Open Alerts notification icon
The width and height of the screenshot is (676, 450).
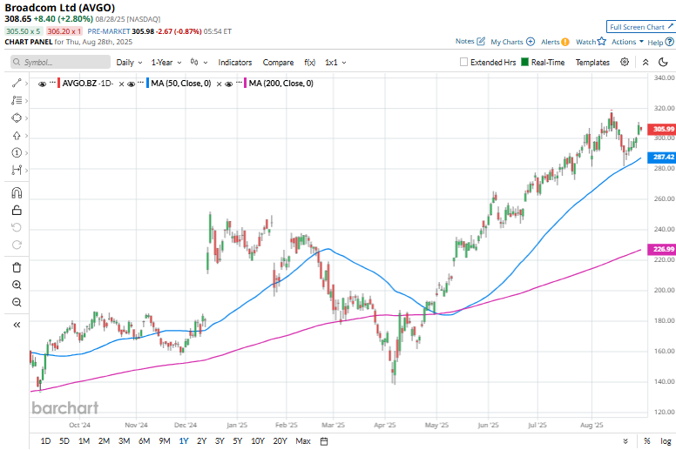[x=565, y=42]
